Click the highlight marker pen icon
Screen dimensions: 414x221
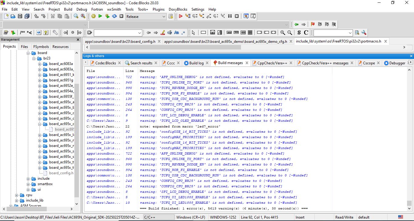162,33
